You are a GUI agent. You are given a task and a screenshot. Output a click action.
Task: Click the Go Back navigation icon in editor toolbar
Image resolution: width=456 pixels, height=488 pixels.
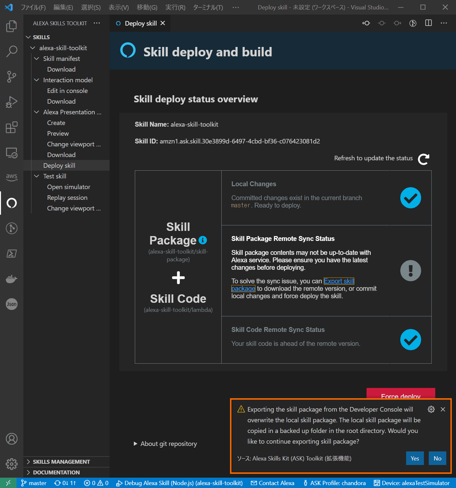pyautogui.click(x=366, y=23)
